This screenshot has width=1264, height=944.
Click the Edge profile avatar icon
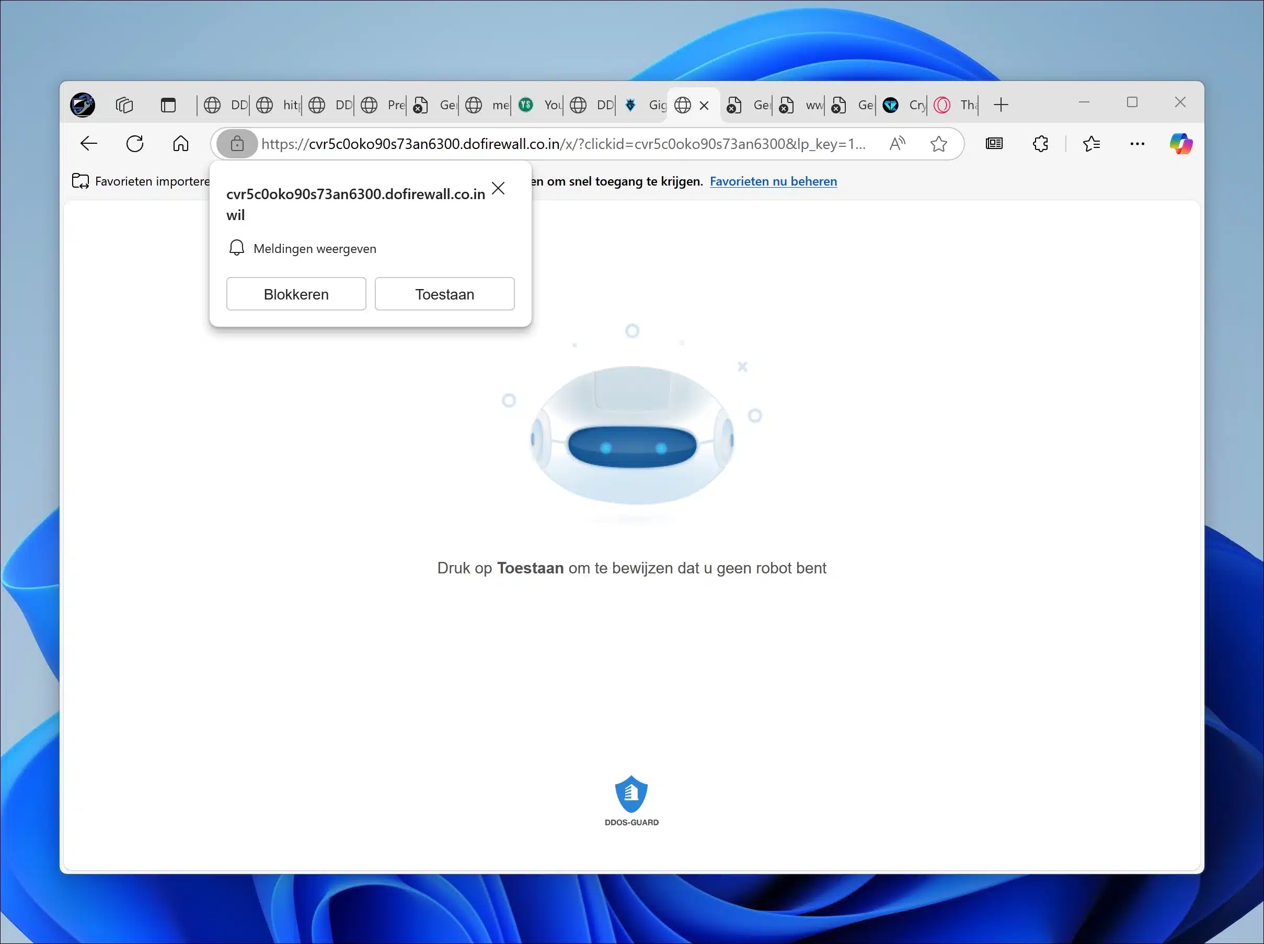83,105
